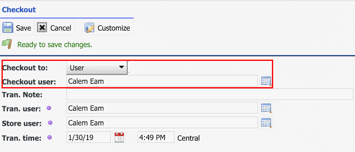The height and width of the screenshot is (152, 355).
Task: Click the Cancel button label
Action: pyautogui.click(x=61, y=28)
